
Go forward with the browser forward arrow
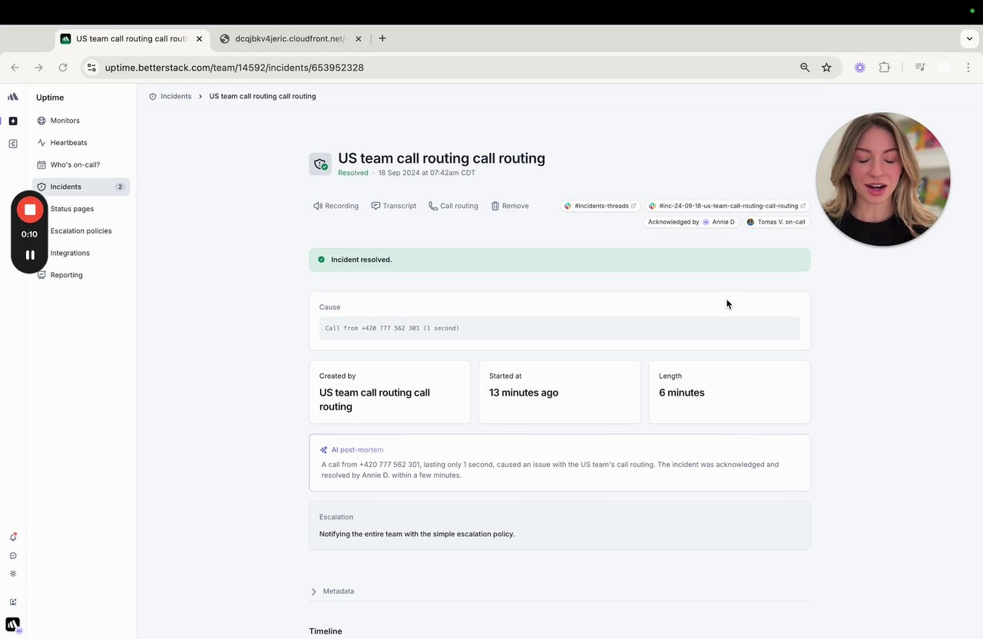[x=38, y=68]
